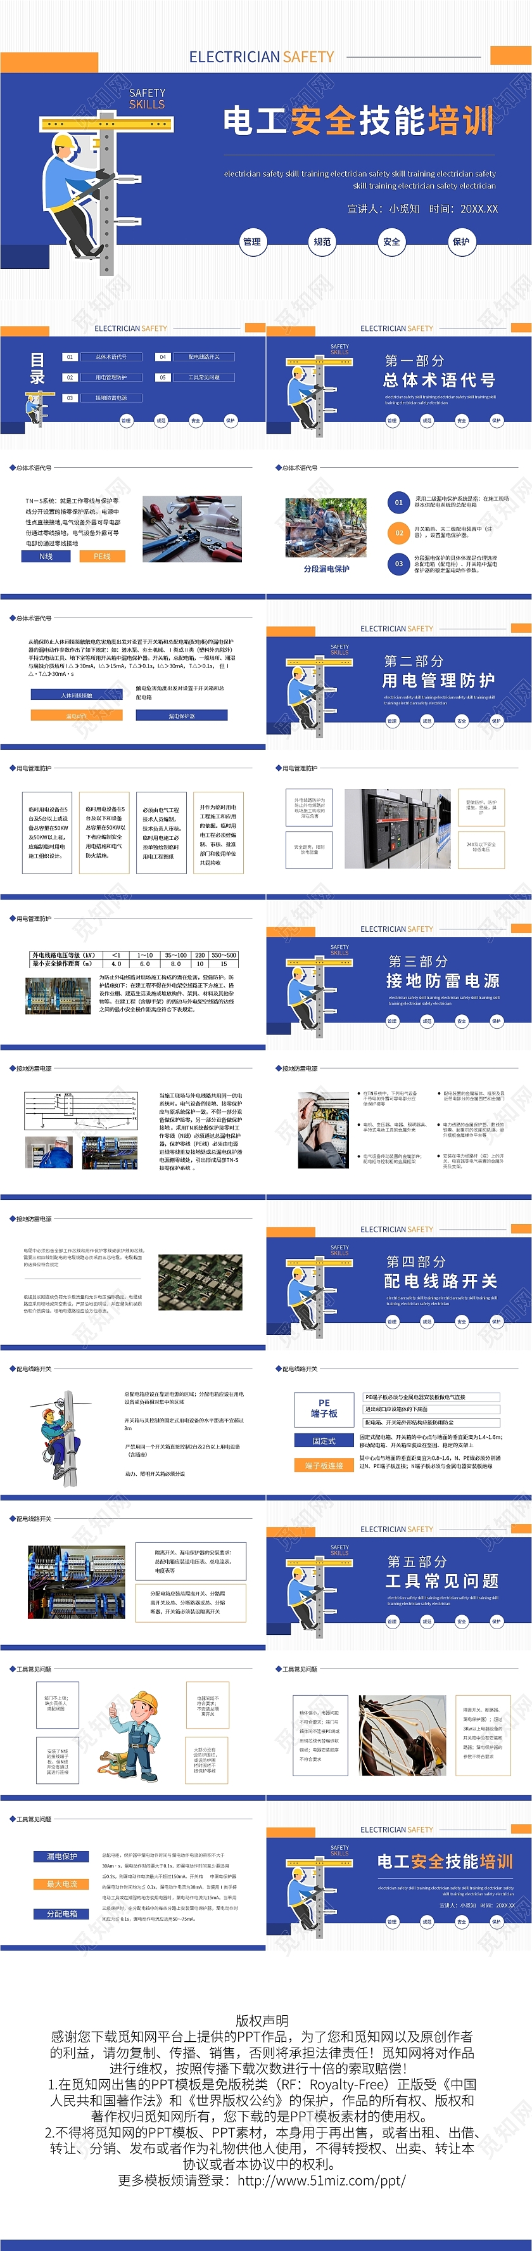Click the blue 固定式 label

click(324, 1441)
